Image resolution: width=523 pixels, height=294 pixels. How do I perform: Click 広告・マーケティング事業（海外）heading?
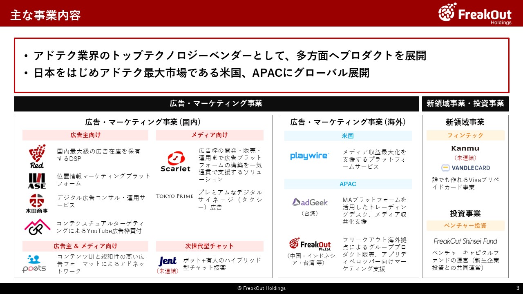pyautogui.click(x=349, y=122)
